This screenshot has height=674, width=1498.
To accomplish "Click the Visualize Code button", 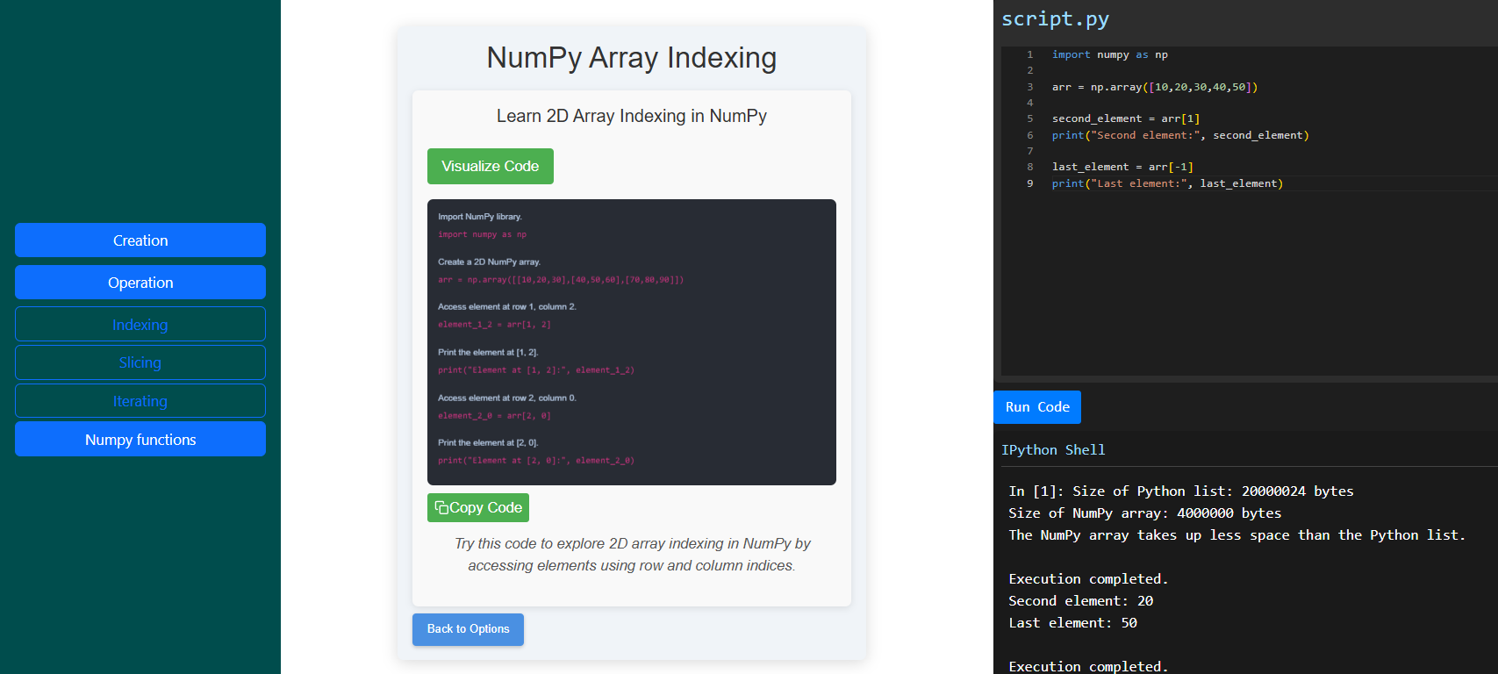I will coord(491,167).
